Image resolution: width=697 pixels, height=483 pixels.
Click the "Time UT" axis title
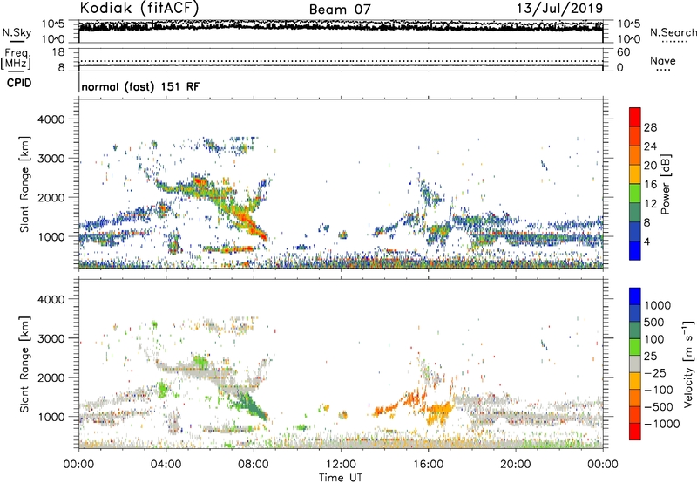point(341,478)
